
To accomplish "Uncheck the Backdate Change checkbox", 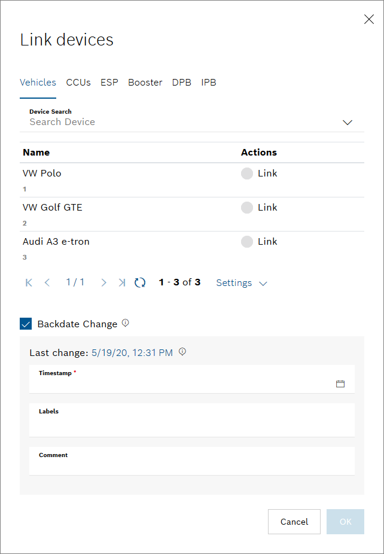I will coord(26,324).
